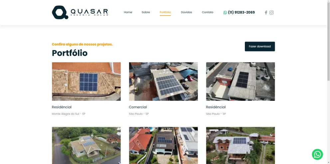Go to the Home menu item
This screenshot has width=330, height=164.
[x=128, y=12]
